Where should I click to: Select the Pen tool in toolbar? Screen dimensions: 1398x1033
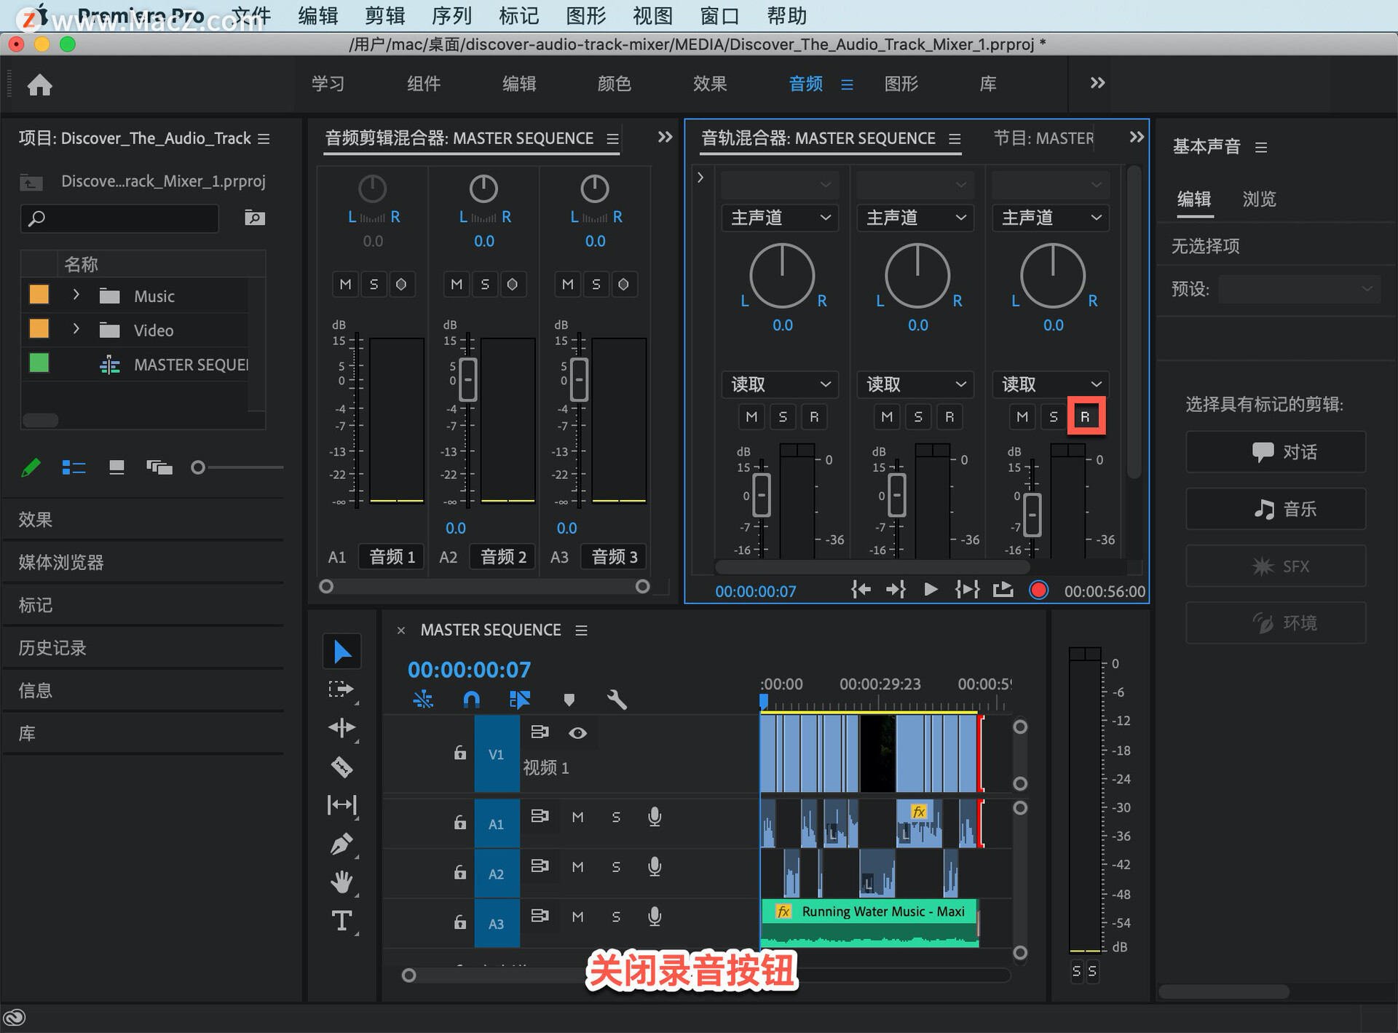tap(341, 844)
